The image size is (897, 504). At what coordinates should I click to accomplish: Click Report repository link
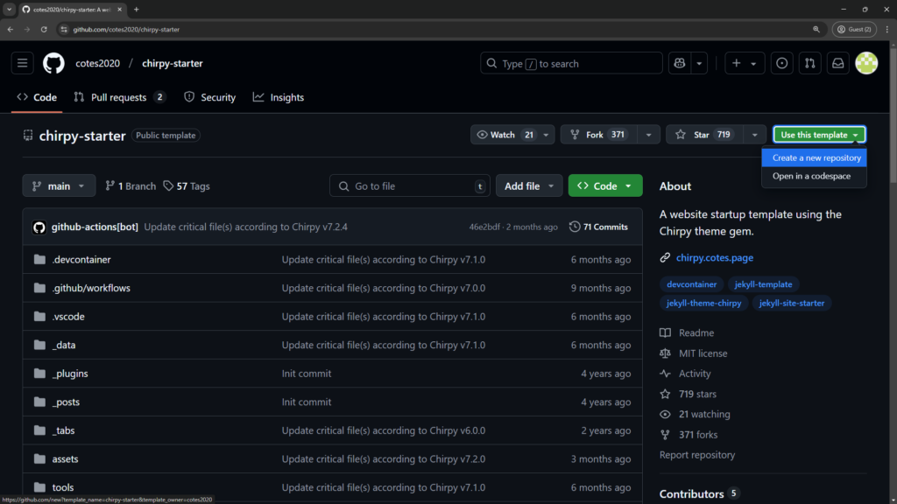[x=696, y=455]
